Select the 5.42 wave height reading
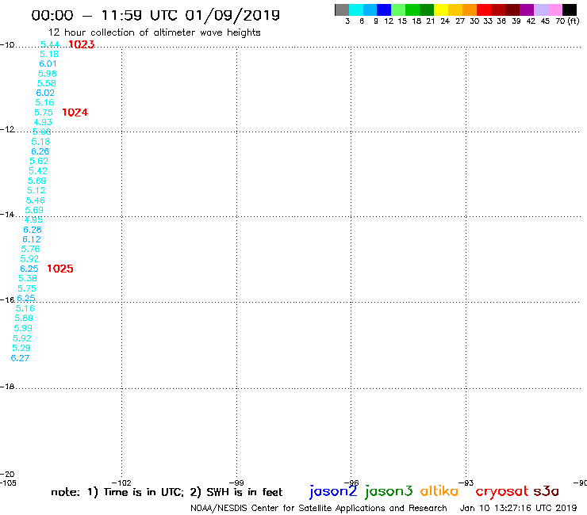The width and height of the screenshot is (587, 515). pyautogui.click(x=38, y=171)
